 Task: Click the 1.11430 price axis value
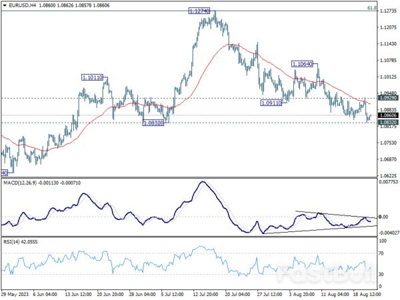click(388, 44)
